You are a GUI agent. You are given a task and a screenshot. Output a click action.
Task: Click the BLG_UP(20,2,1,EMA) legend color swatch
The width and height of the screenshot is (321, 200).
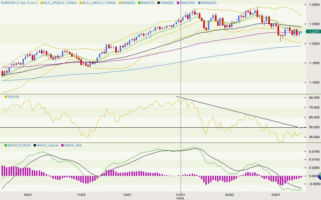(42, 3)
